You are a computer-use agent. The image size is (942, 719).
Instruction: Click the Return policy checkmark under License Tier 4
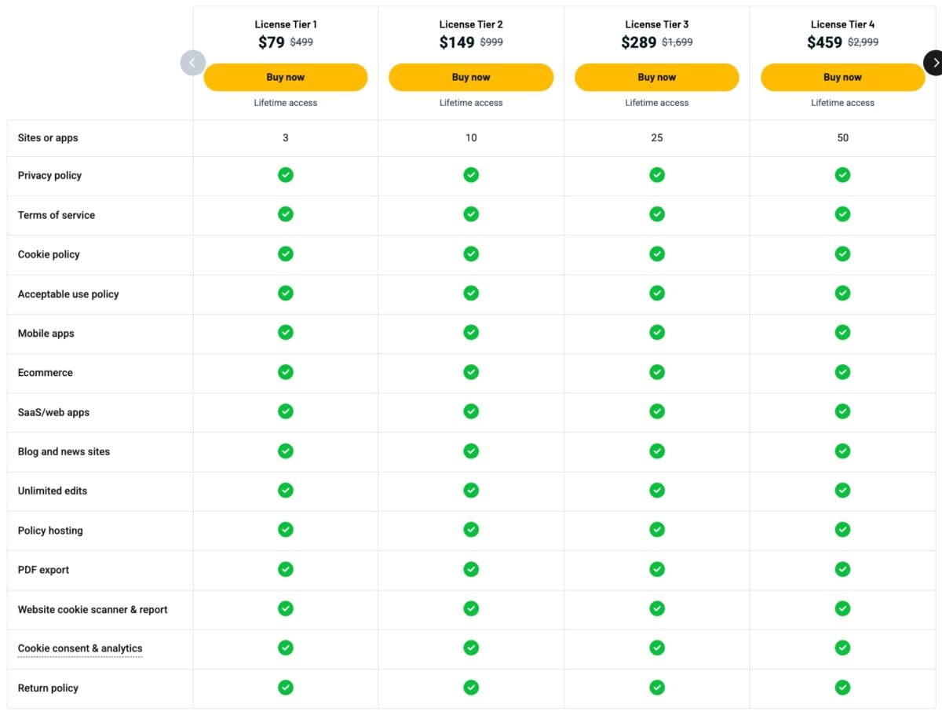coord(842,688)
